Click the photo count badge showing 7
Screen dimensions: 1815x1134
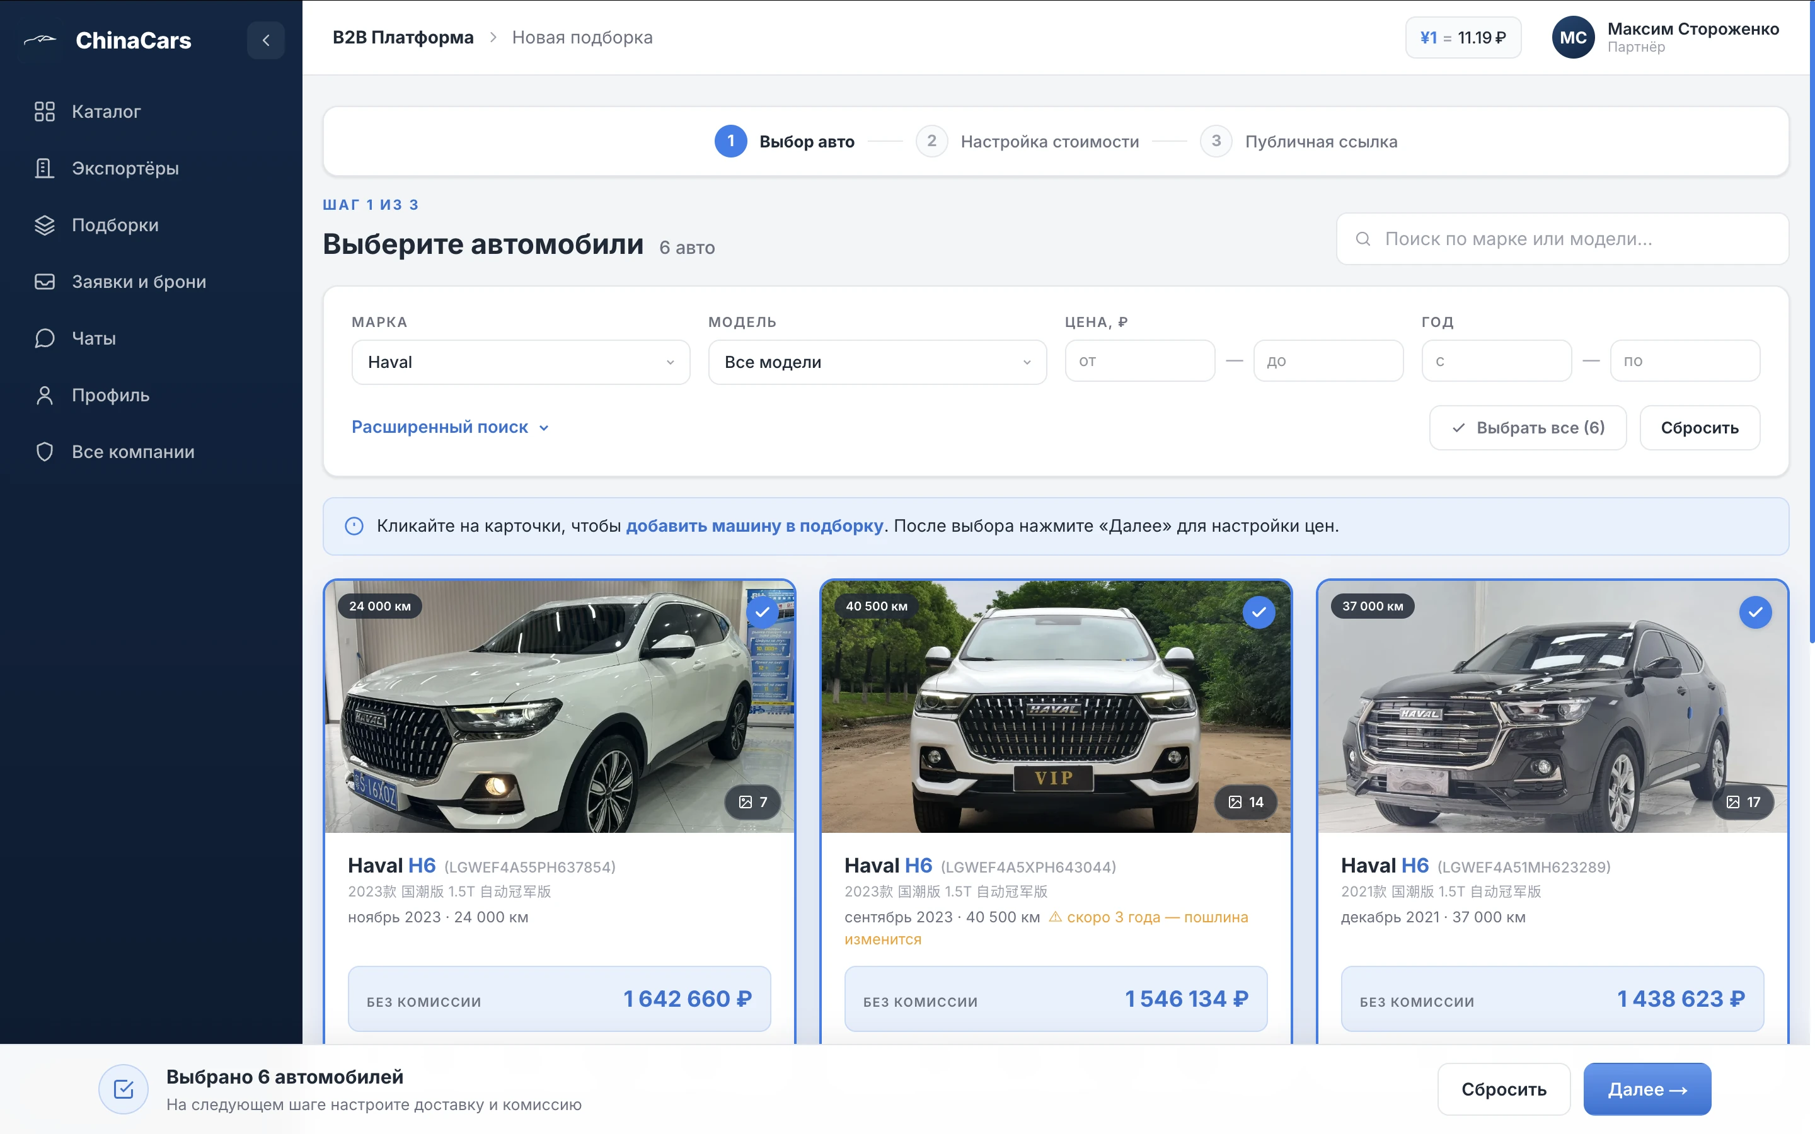(753, 802)
